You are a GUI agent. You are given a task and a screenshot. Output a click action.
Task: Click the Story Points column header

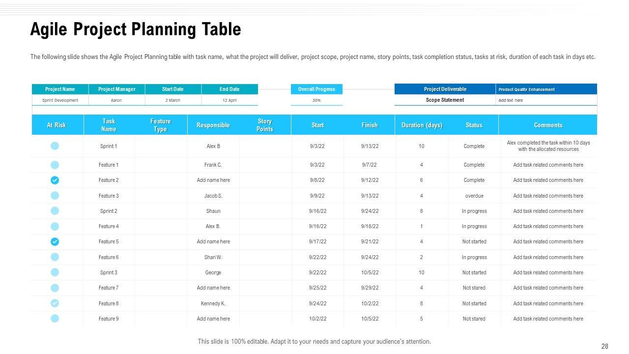[265, 125]
